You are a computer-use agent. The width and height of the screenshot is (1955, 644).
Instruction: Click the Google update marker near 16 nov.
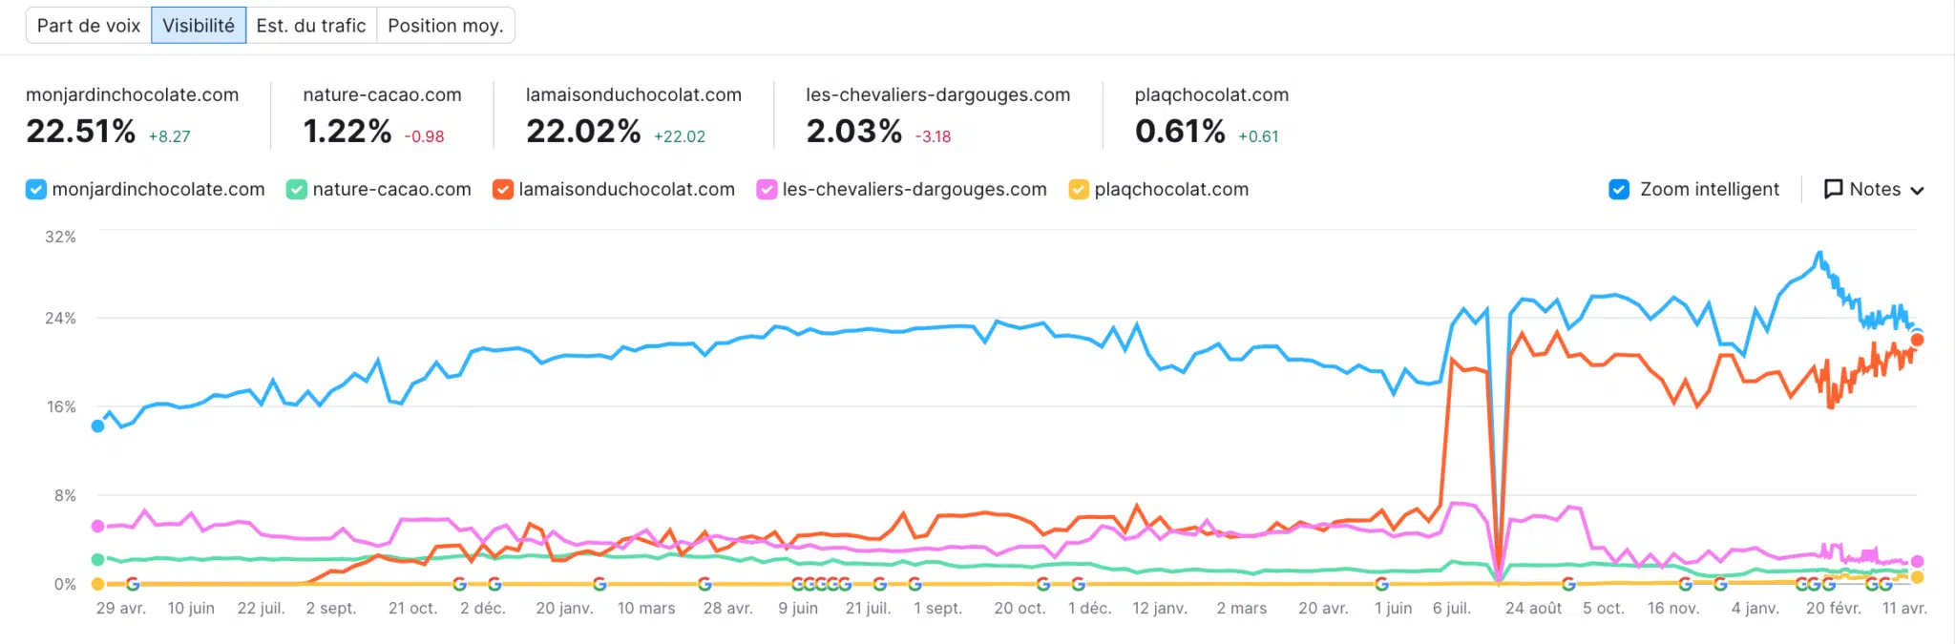tap(1686, 584)
